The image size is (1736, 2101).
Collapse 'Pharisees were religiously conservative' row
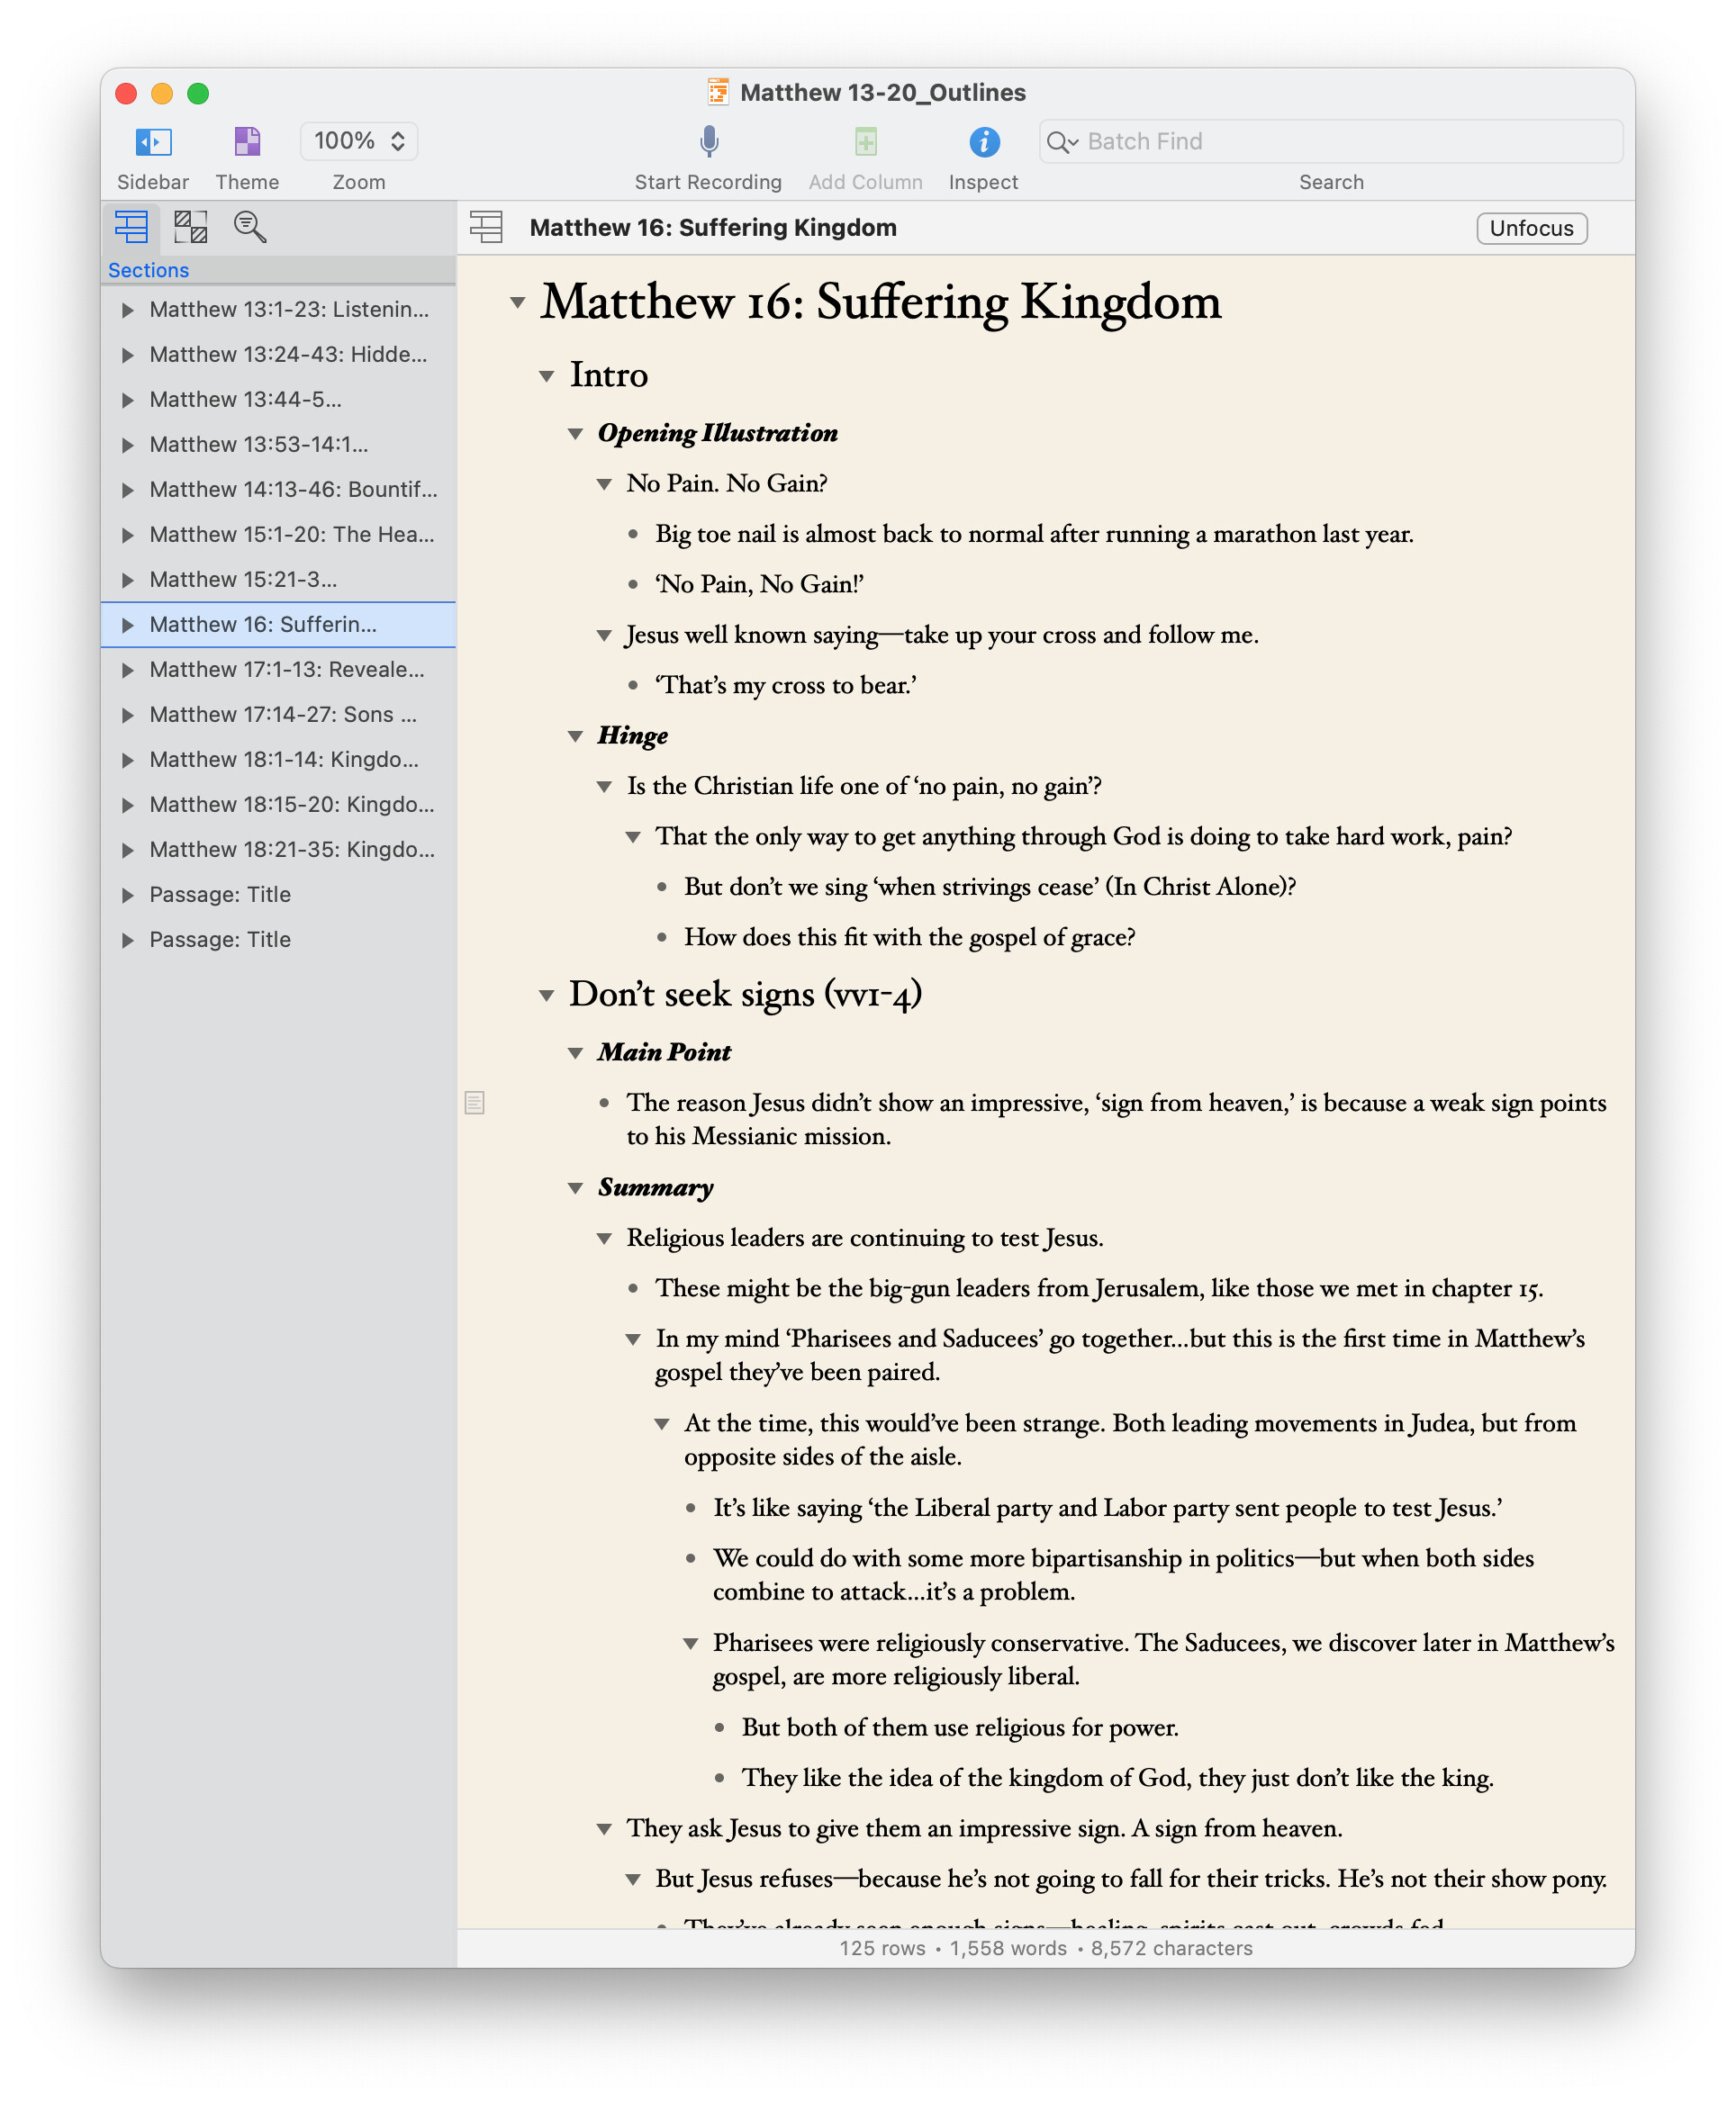pos(691,1643)
